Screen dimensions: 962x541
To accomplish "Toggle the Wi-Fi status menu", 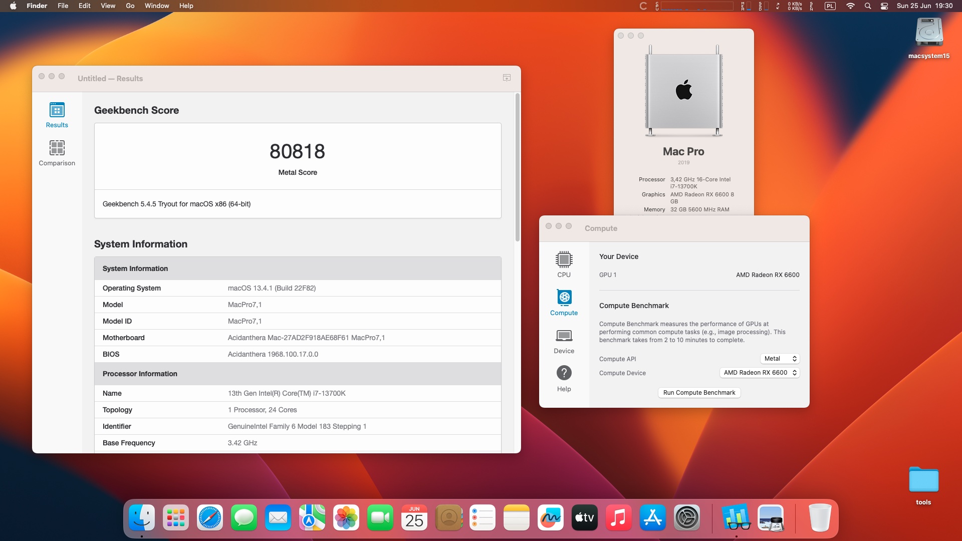I will [x=850, y=6].
